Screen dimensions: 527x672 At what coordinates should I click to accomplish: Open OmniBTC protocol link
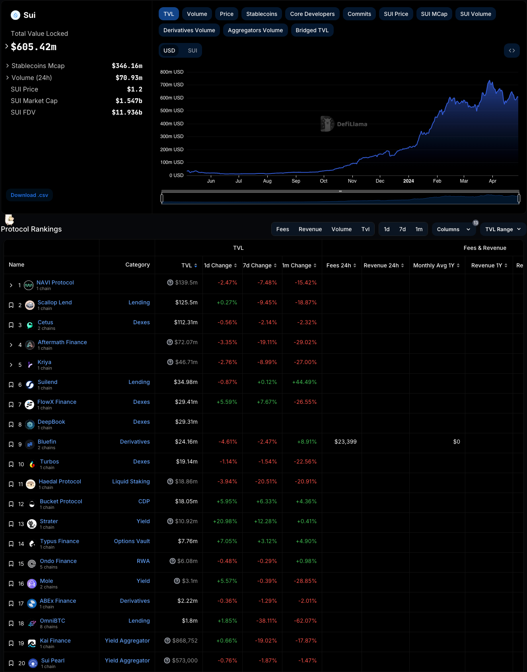[53, 621]
